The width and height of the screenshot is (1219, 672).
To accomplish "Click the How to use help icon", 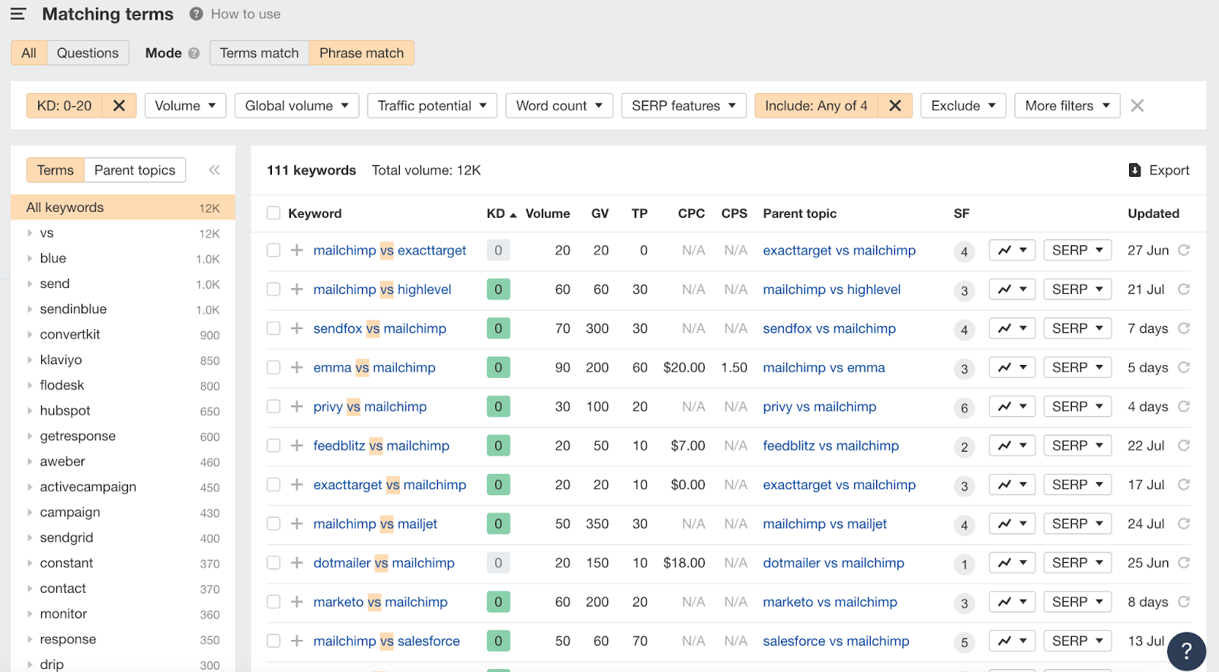I will point(197,14).
